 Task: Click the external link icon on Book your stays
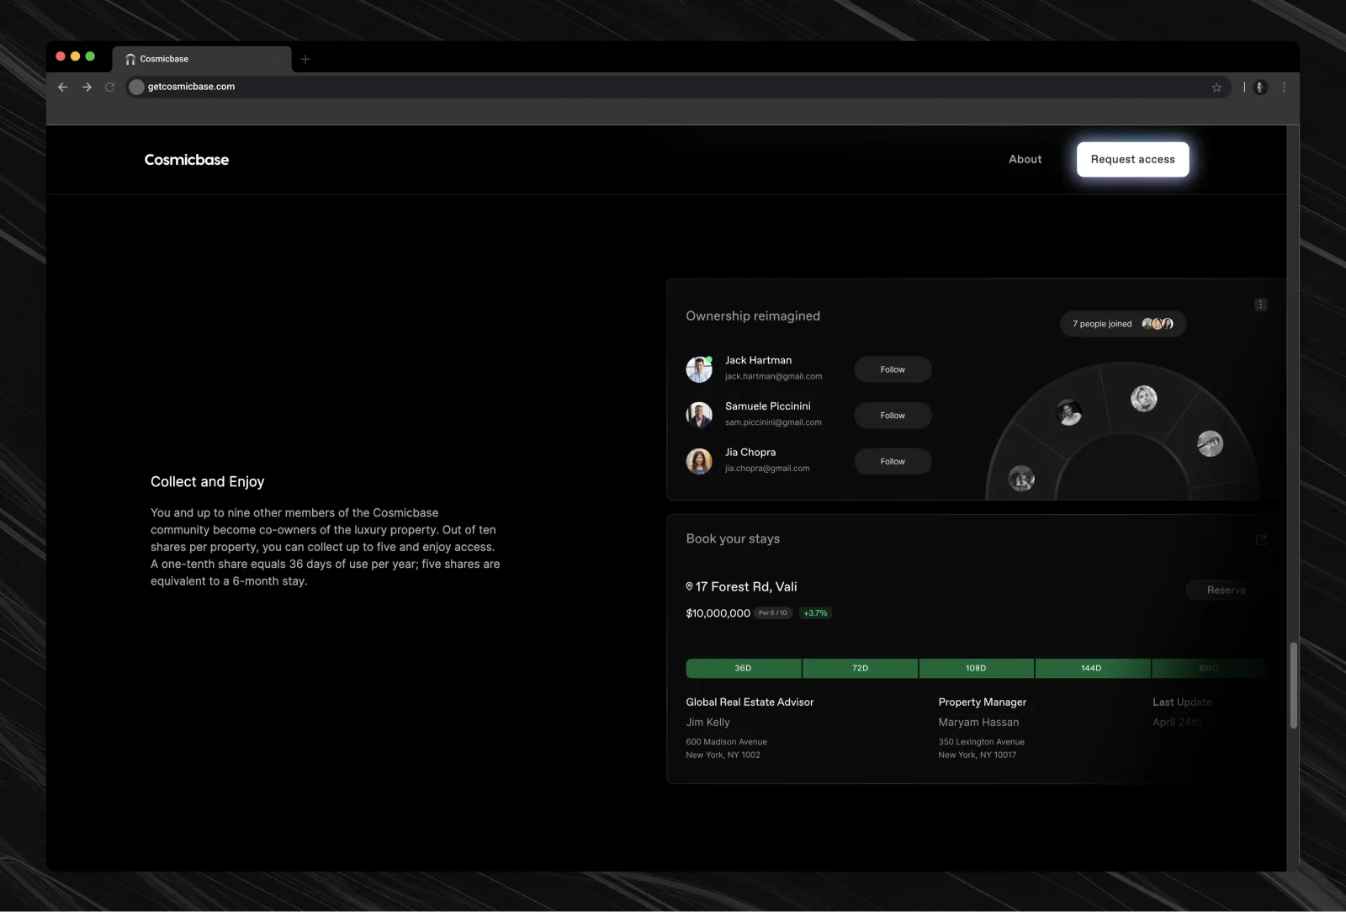1261,541
